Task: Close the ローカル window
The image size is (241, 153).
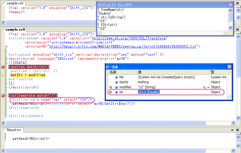Action: 229,67
